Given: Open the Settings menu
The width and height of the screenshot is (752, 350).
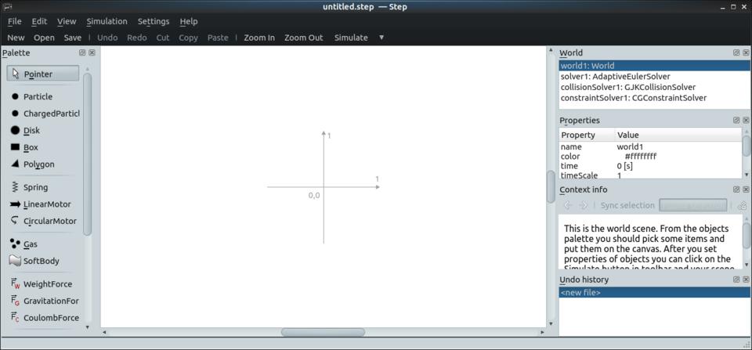Looking at the screenshot, I should click(154, 21).
